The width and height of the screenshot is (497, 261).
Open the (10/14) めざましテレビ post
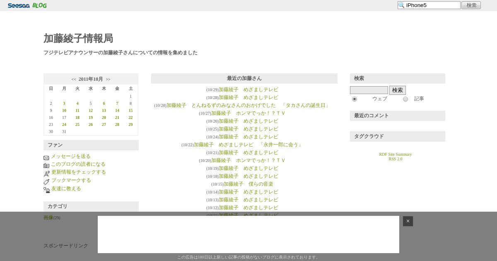point(248,192)
